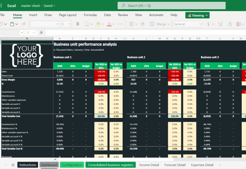
Task: Select column A header
Action: click(27, 38)
